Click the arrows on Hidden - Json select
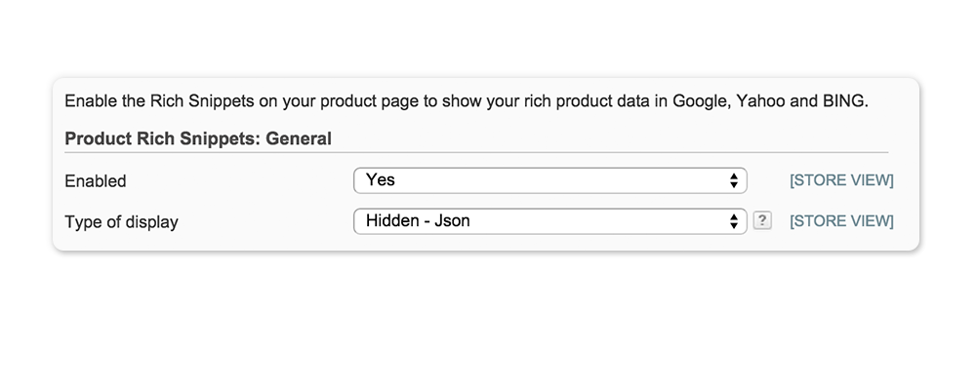This screenshot has width=976, height=390. (x=734, y=221)
